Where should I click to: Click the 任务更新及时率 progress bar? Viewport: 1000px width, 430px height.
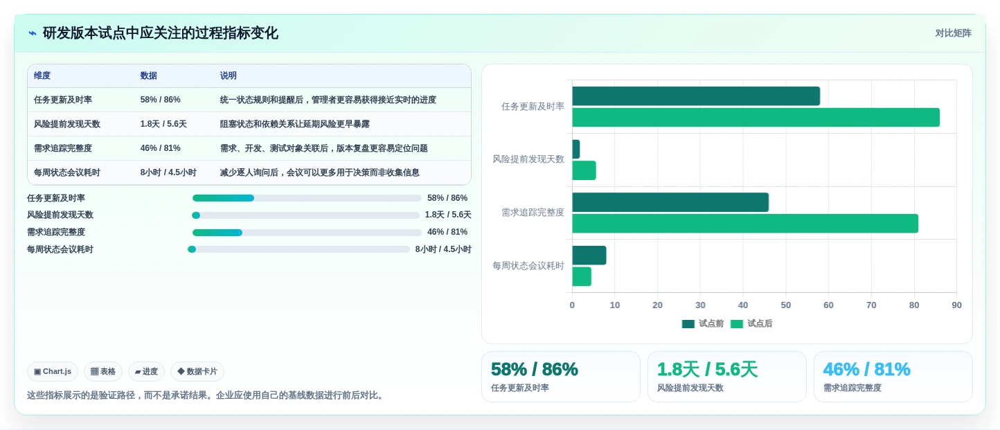coord(307,198)
